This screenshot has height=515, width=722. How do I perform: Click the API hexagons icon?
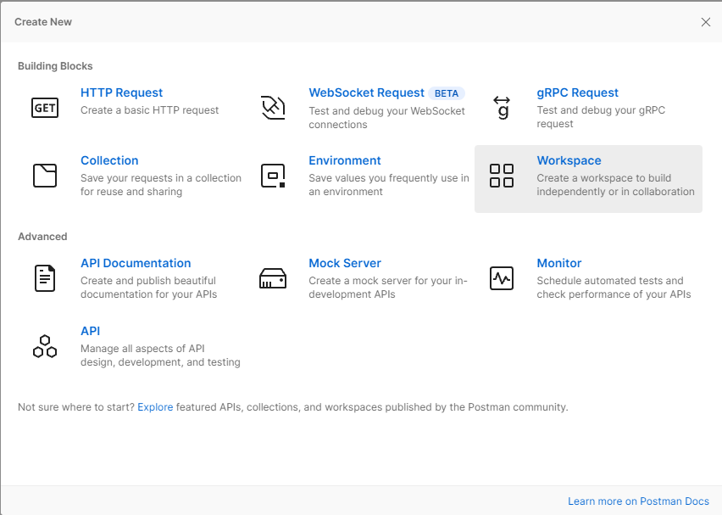pyautogui.click(x=44, y=345)
